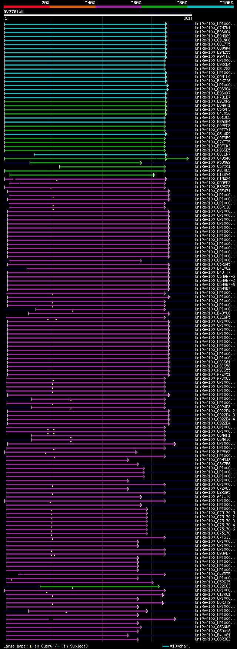Open hit UniRef100_Q8L7T5
This screenshot has width=237, height=649.
pos(213,44)
